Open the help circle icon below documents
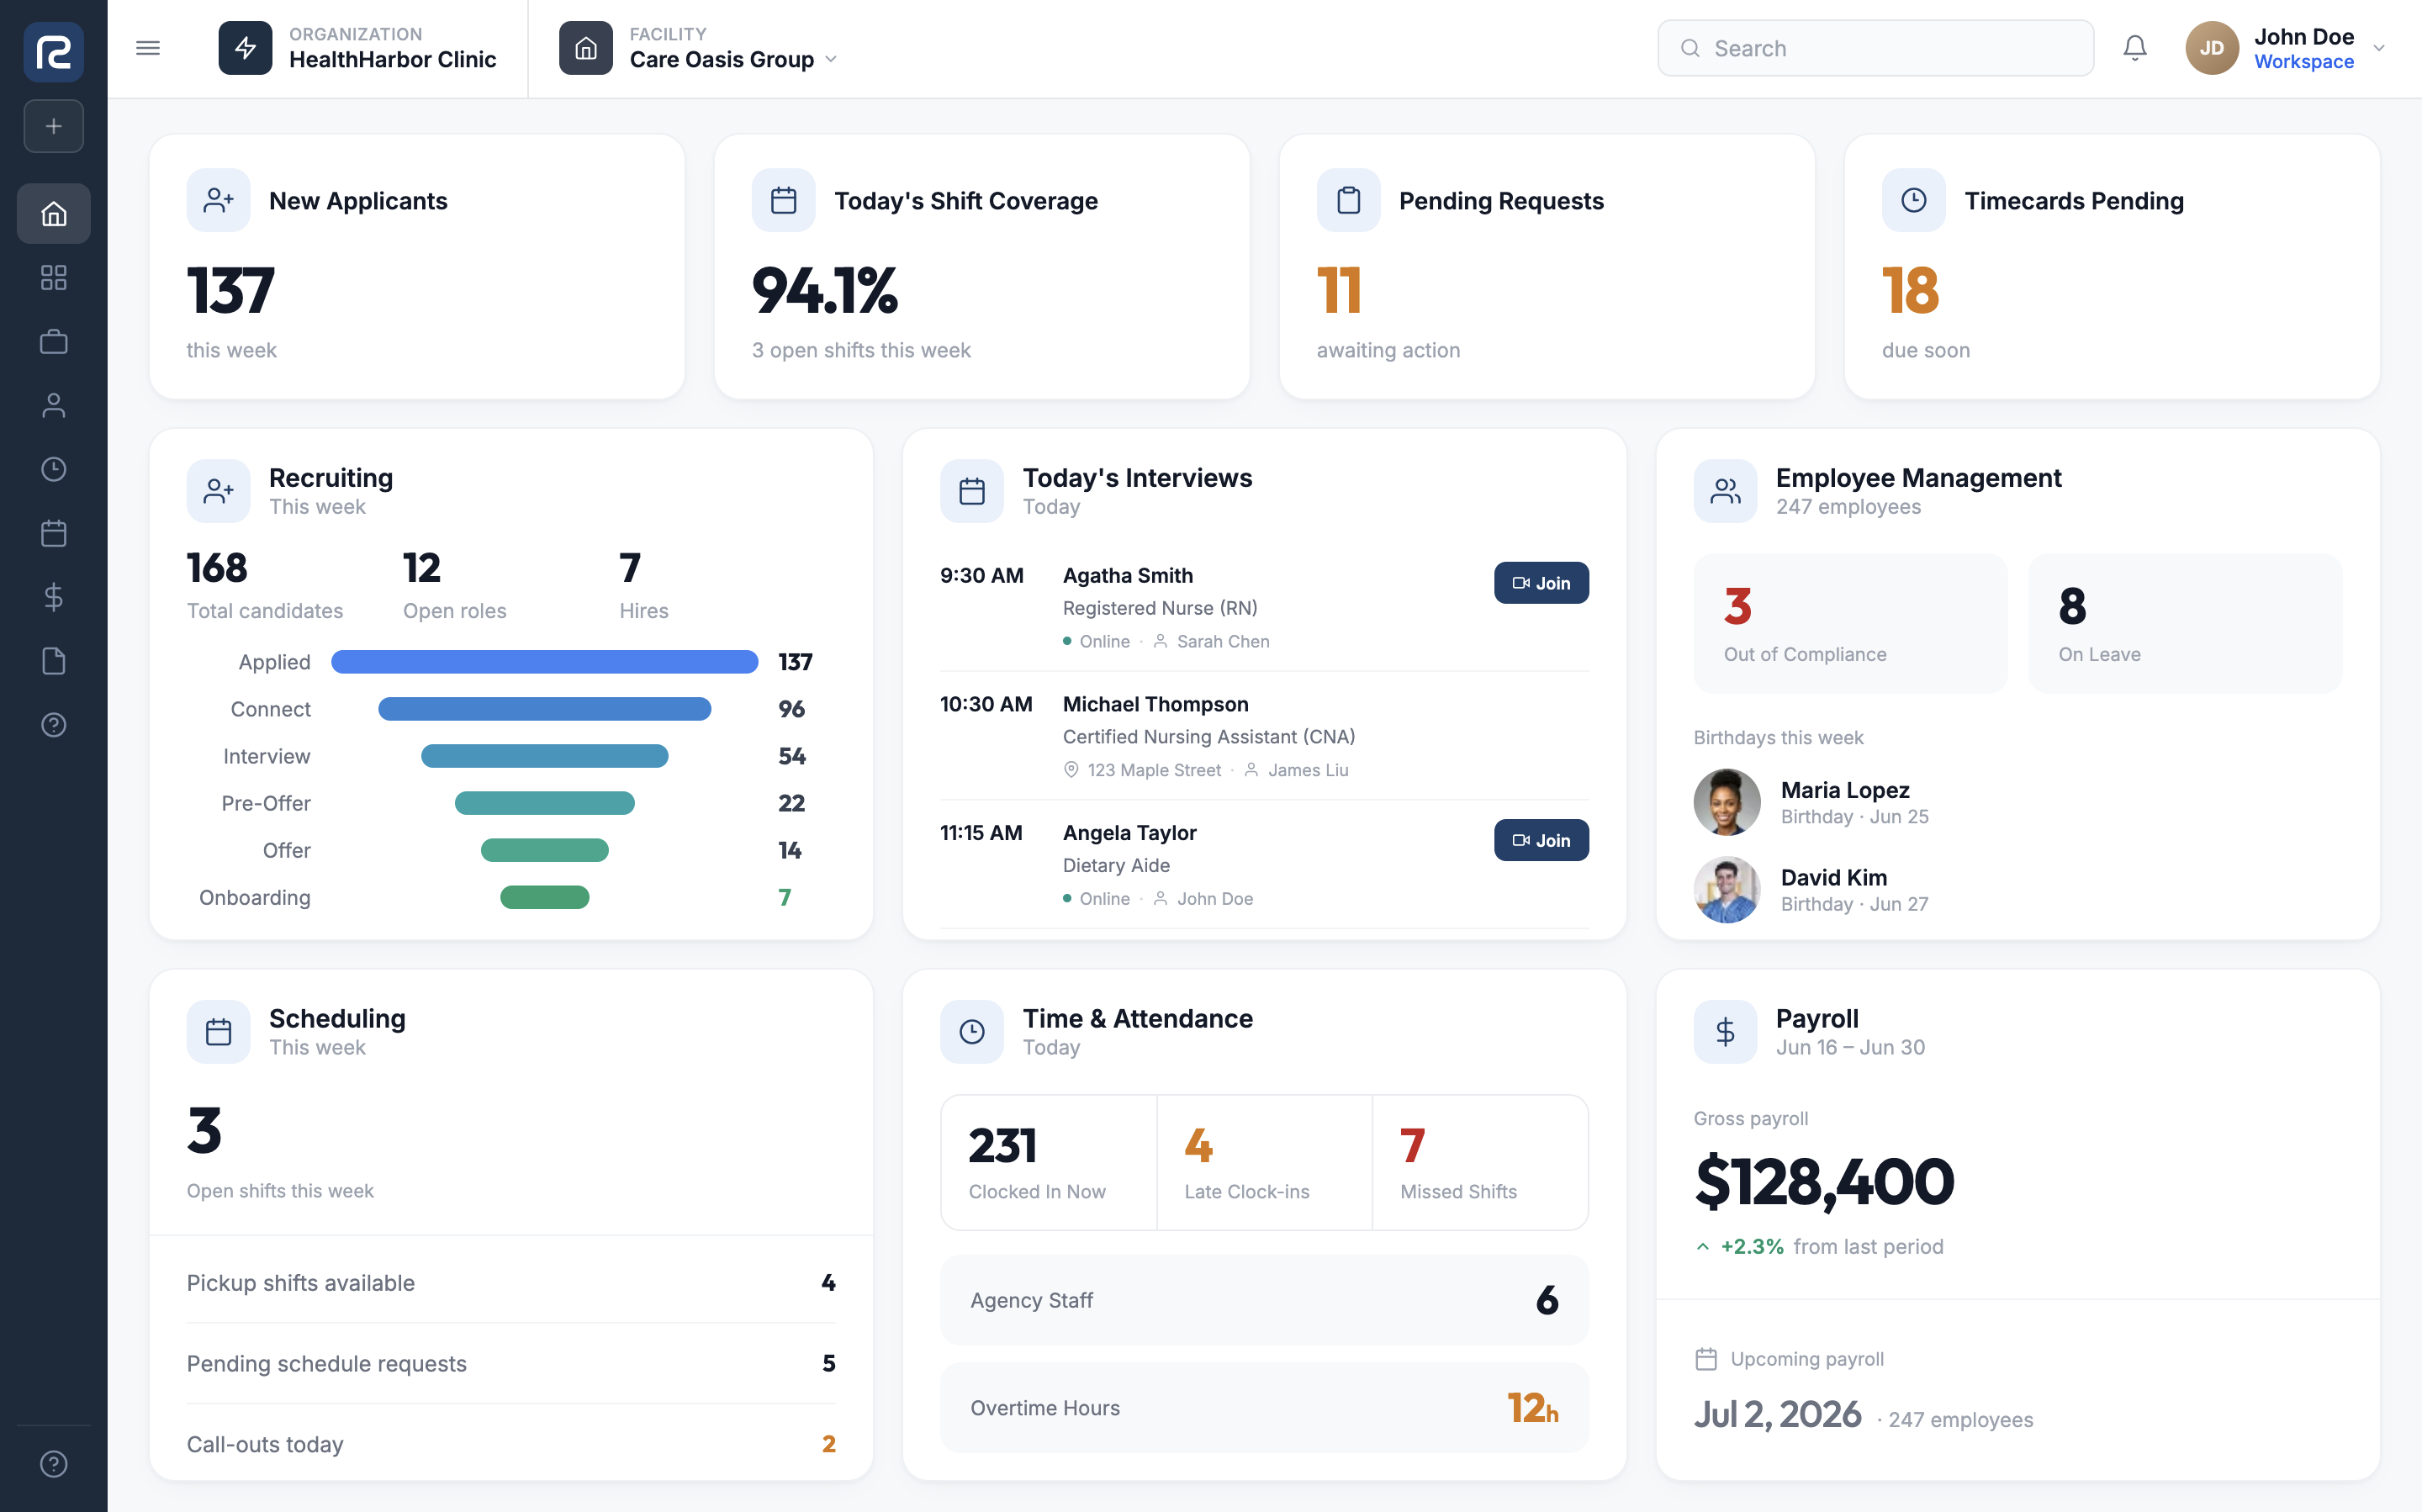 53,725
